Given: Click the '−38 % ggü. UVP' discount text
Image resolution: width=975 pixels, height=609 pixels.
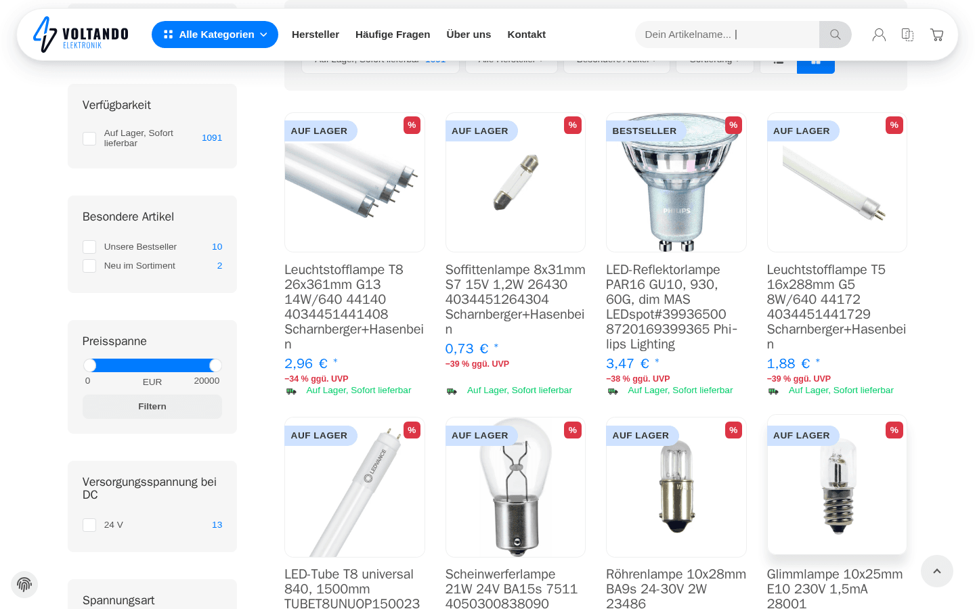Looking at the screenshot, I should pyautogui.click(x=638, y=379).
